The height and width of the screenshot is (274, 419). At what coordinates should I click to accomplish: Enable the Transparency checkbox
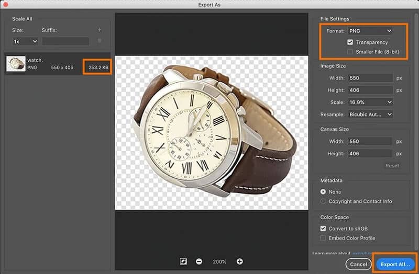click(x=350, y=42)
